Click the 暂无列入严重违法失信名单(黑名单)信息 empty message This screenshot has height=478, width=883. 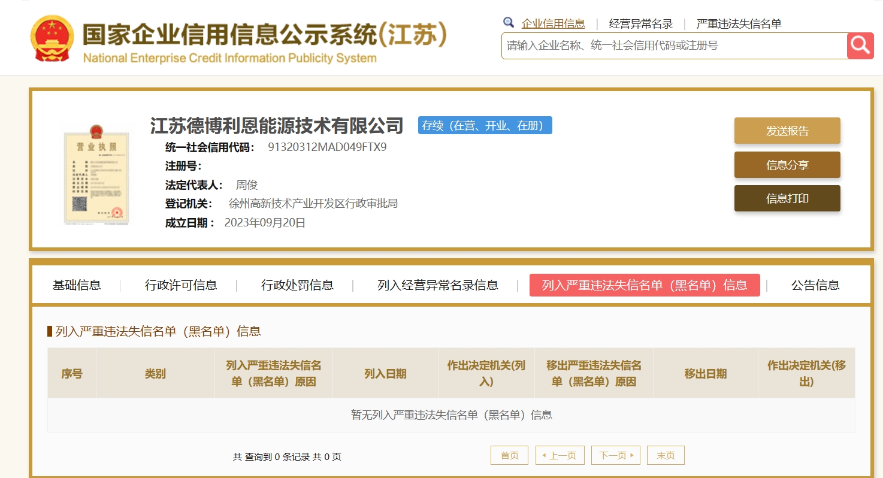pyautogui.click(x=452, y=415)
